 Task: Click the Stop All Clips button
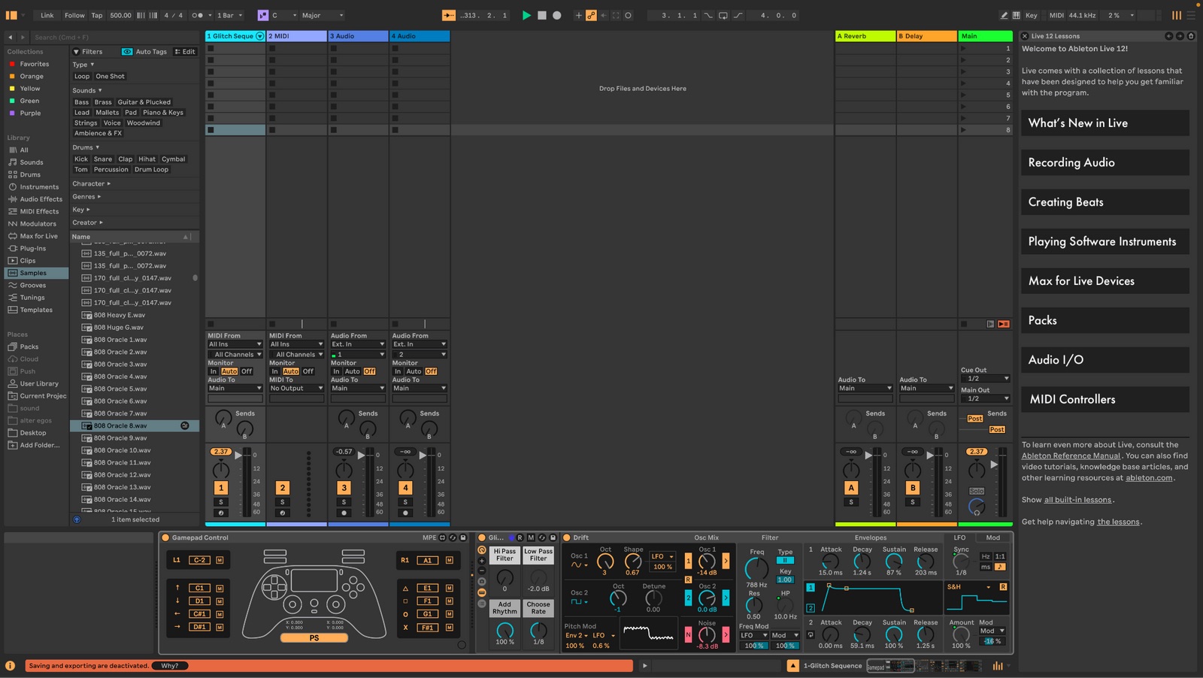coord(965,324)
